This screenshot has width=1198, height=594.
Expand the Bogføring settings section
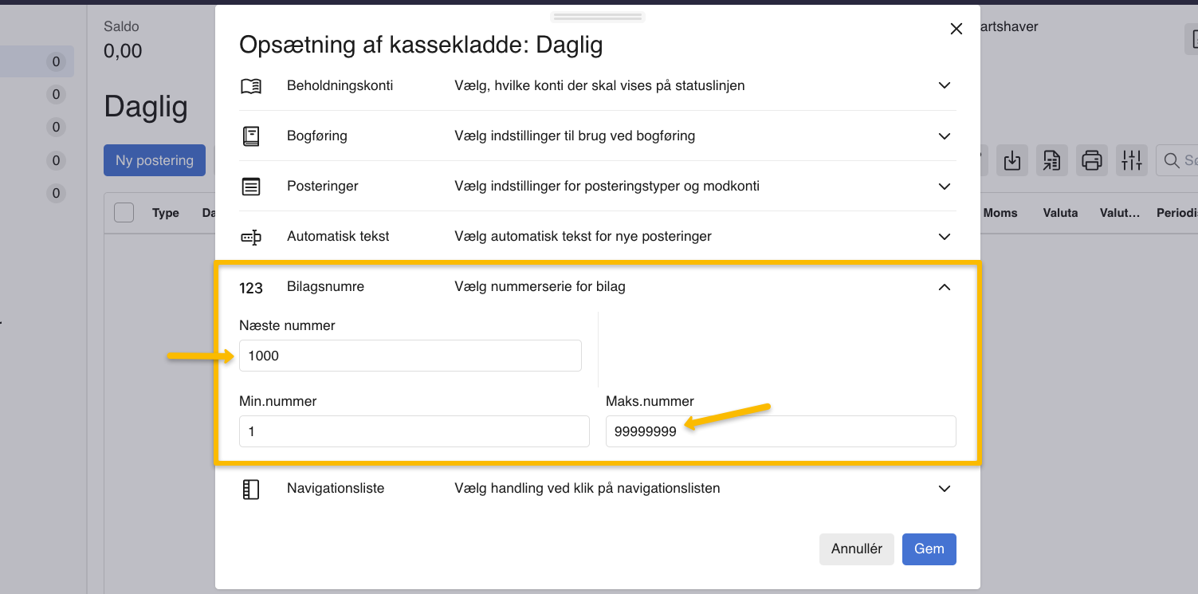click(x=944, y=136)
